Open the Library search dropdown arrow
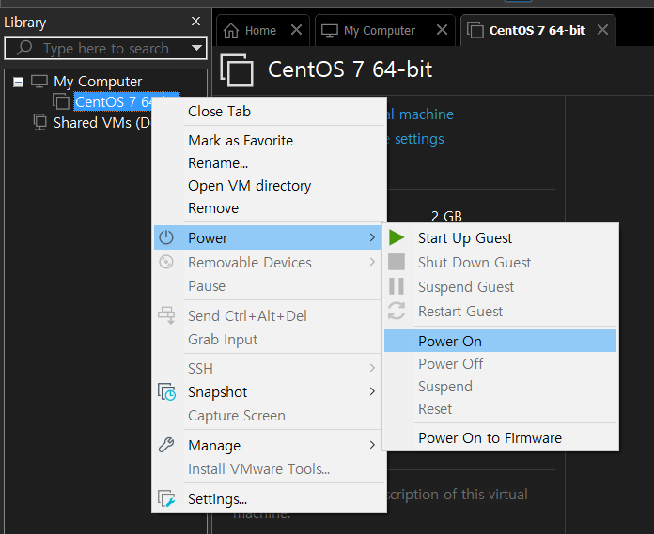Screen dimensions: 654x534 [196, 48]
